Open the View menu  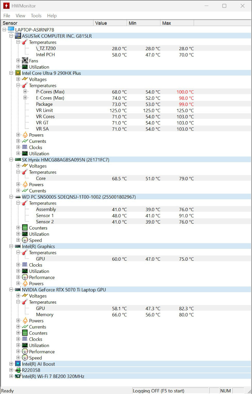click(20, 16)
